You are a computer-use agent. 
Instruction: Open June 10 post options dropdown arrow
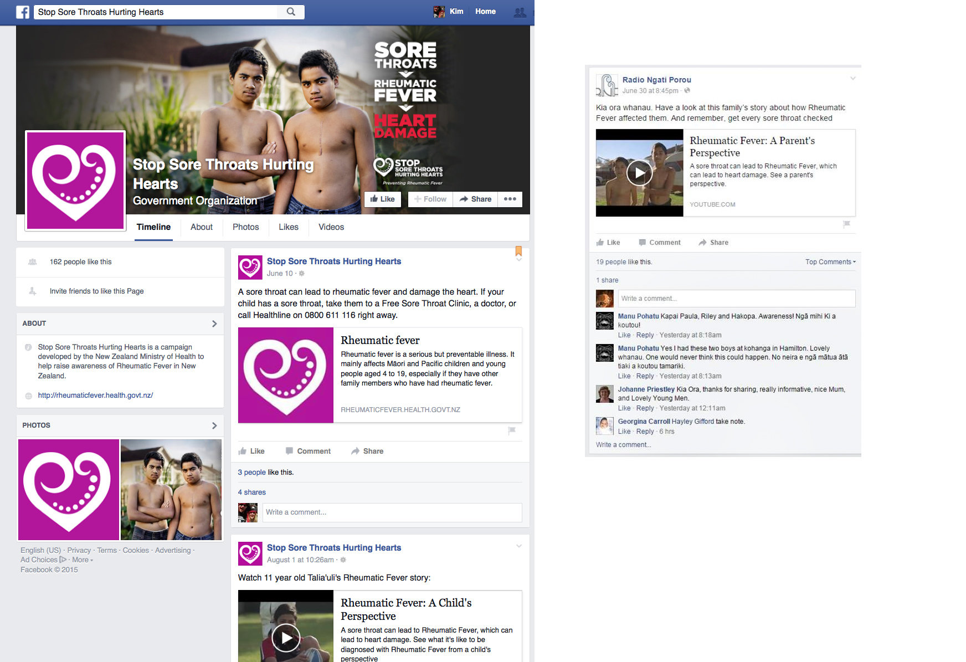(519, 259)
